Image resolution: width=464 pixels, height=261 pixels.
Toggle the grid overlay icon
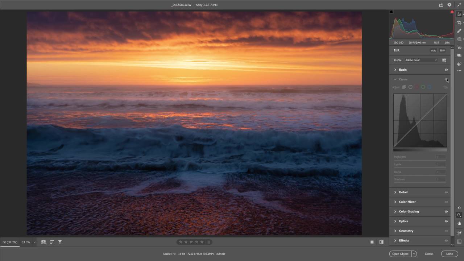point(459,241)
